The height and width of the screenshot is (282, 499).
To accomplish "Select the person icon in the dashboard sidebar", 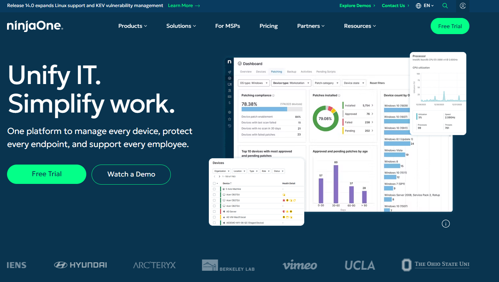I will pyautogui.click(x=230, y=90).
